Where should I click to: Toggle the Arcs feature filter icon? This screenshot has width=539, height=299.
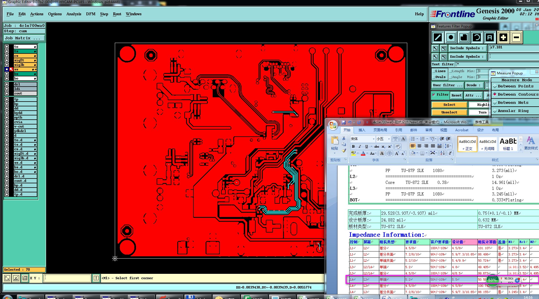(477, 37)
